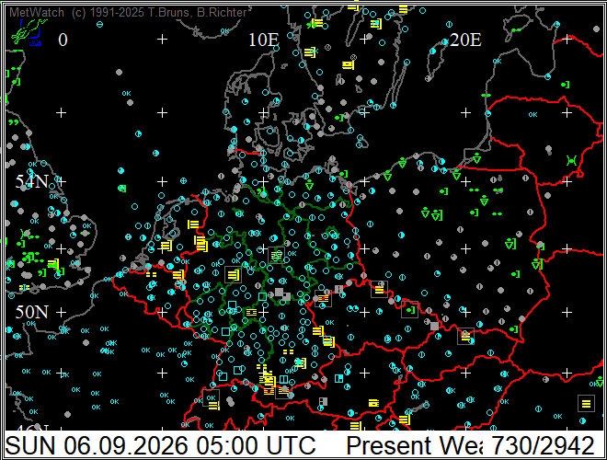This screenshot has width=607, height=460.
Task: Click the pair of gray square station markers
Action: (282, 294)
